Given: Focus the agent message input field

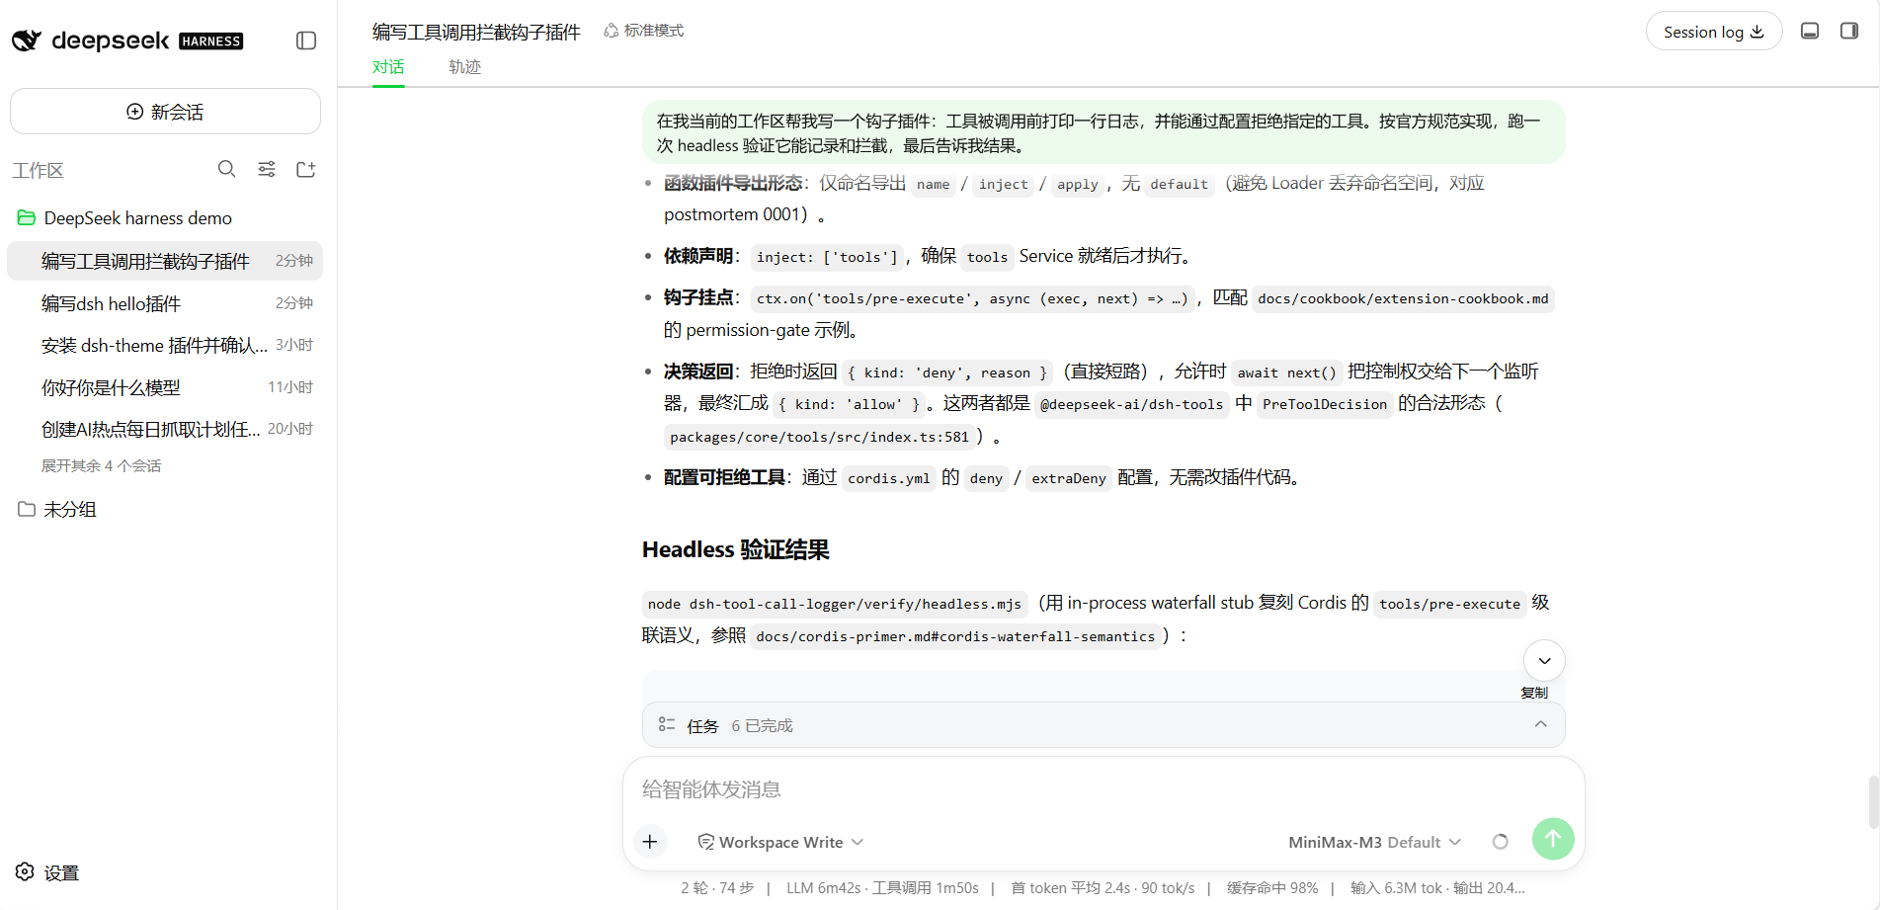Looking at the screenshot, I should click(1103, 789).
